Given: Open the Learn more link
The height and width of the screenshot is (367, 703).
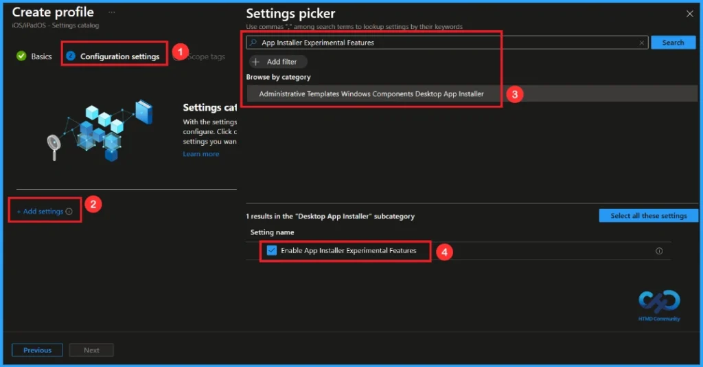Looking at the screenshot, I should [201, 154].
